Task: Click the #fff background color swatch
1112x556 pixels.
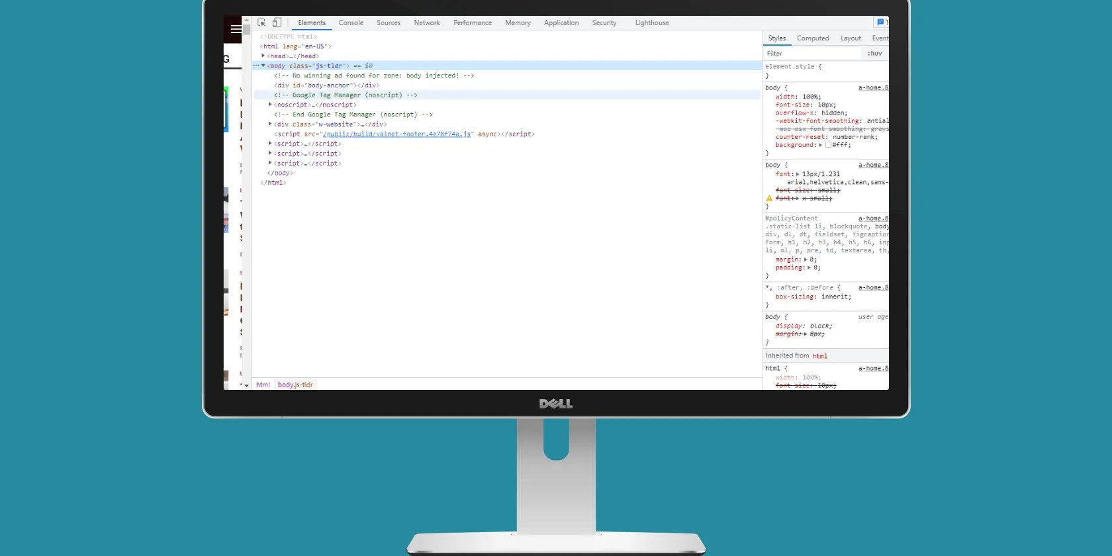Action: pos(828,145)
